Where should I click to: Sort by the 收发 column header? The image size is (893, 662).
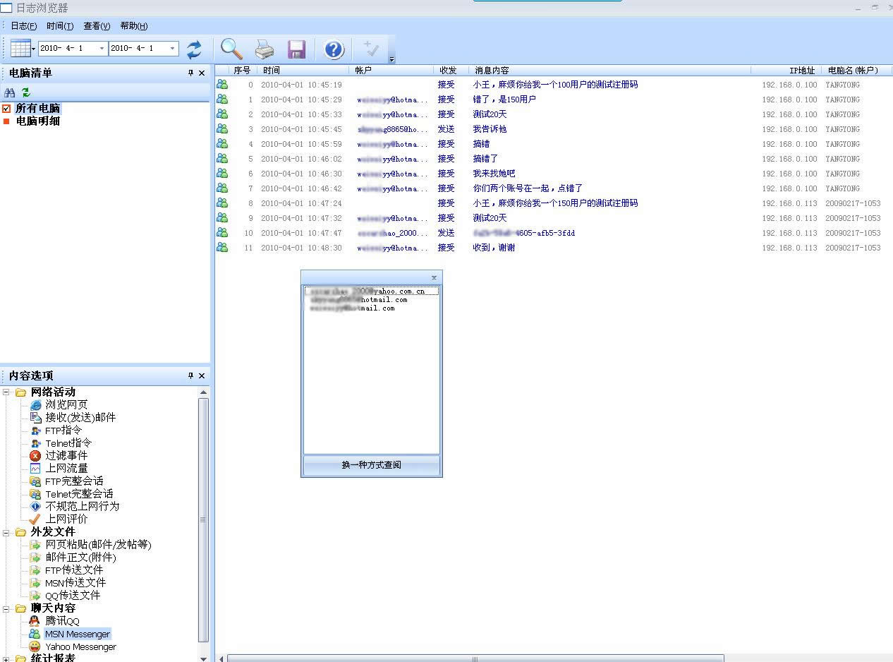pyautogui.click(x=451, y=71)
